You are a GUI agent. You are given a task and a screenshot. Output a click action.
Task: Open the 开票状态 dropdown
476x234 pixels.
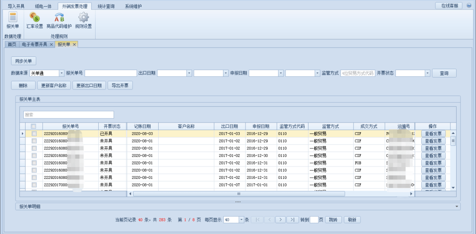coord(428,73)
